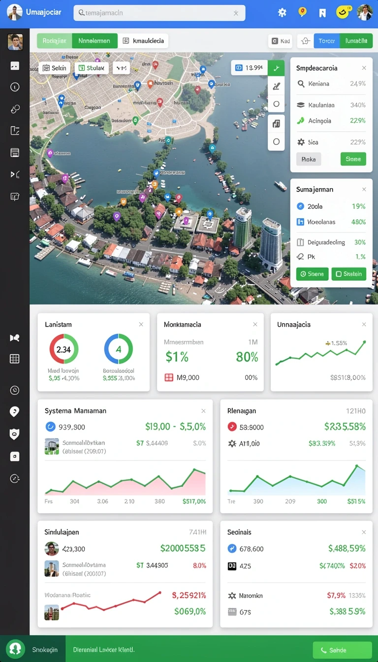The width and height of the screenshot is (378, 662).
Task: Click the blue refresh icon beside 939,300
Action: point(50,427)
